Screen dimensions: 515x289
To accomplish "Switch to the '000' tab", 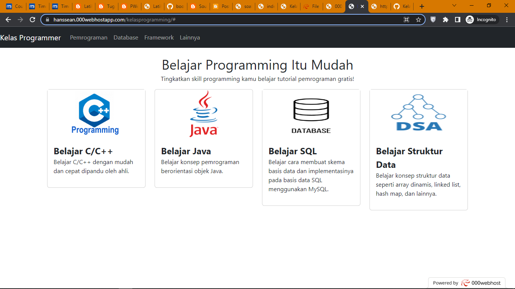I will [334, 6].
